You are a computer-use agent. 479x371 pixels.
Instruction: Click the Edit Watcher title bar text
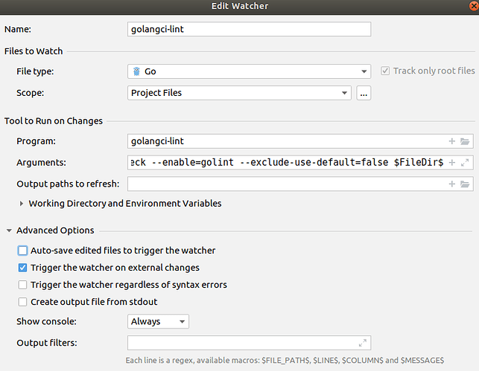(240, 6)
